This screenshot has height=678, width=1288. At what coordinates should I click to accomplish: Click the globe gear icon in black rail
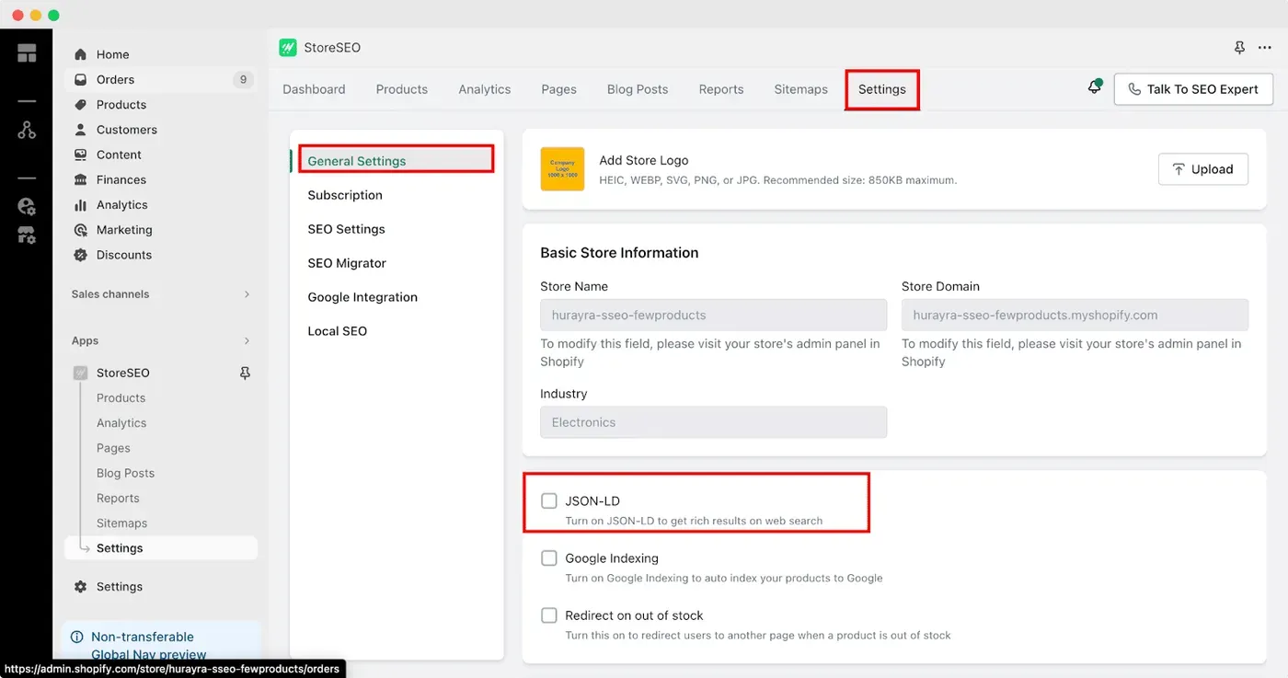click(27, 206)
